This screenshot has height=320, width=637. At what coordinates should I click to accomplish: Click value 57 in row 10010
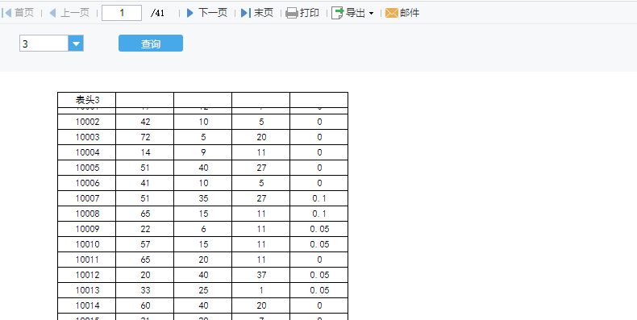145,244
